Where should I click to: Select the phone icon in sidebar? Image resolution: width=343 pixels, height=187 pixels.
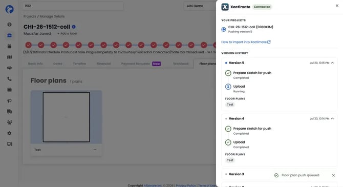pos(9,79)
